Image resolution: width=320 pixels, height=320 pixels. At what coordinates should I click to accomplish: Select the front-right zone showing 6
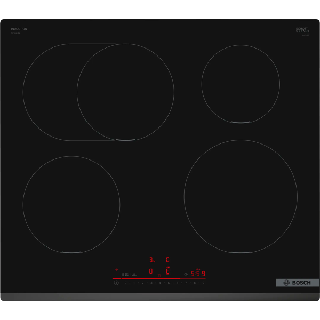167,271
